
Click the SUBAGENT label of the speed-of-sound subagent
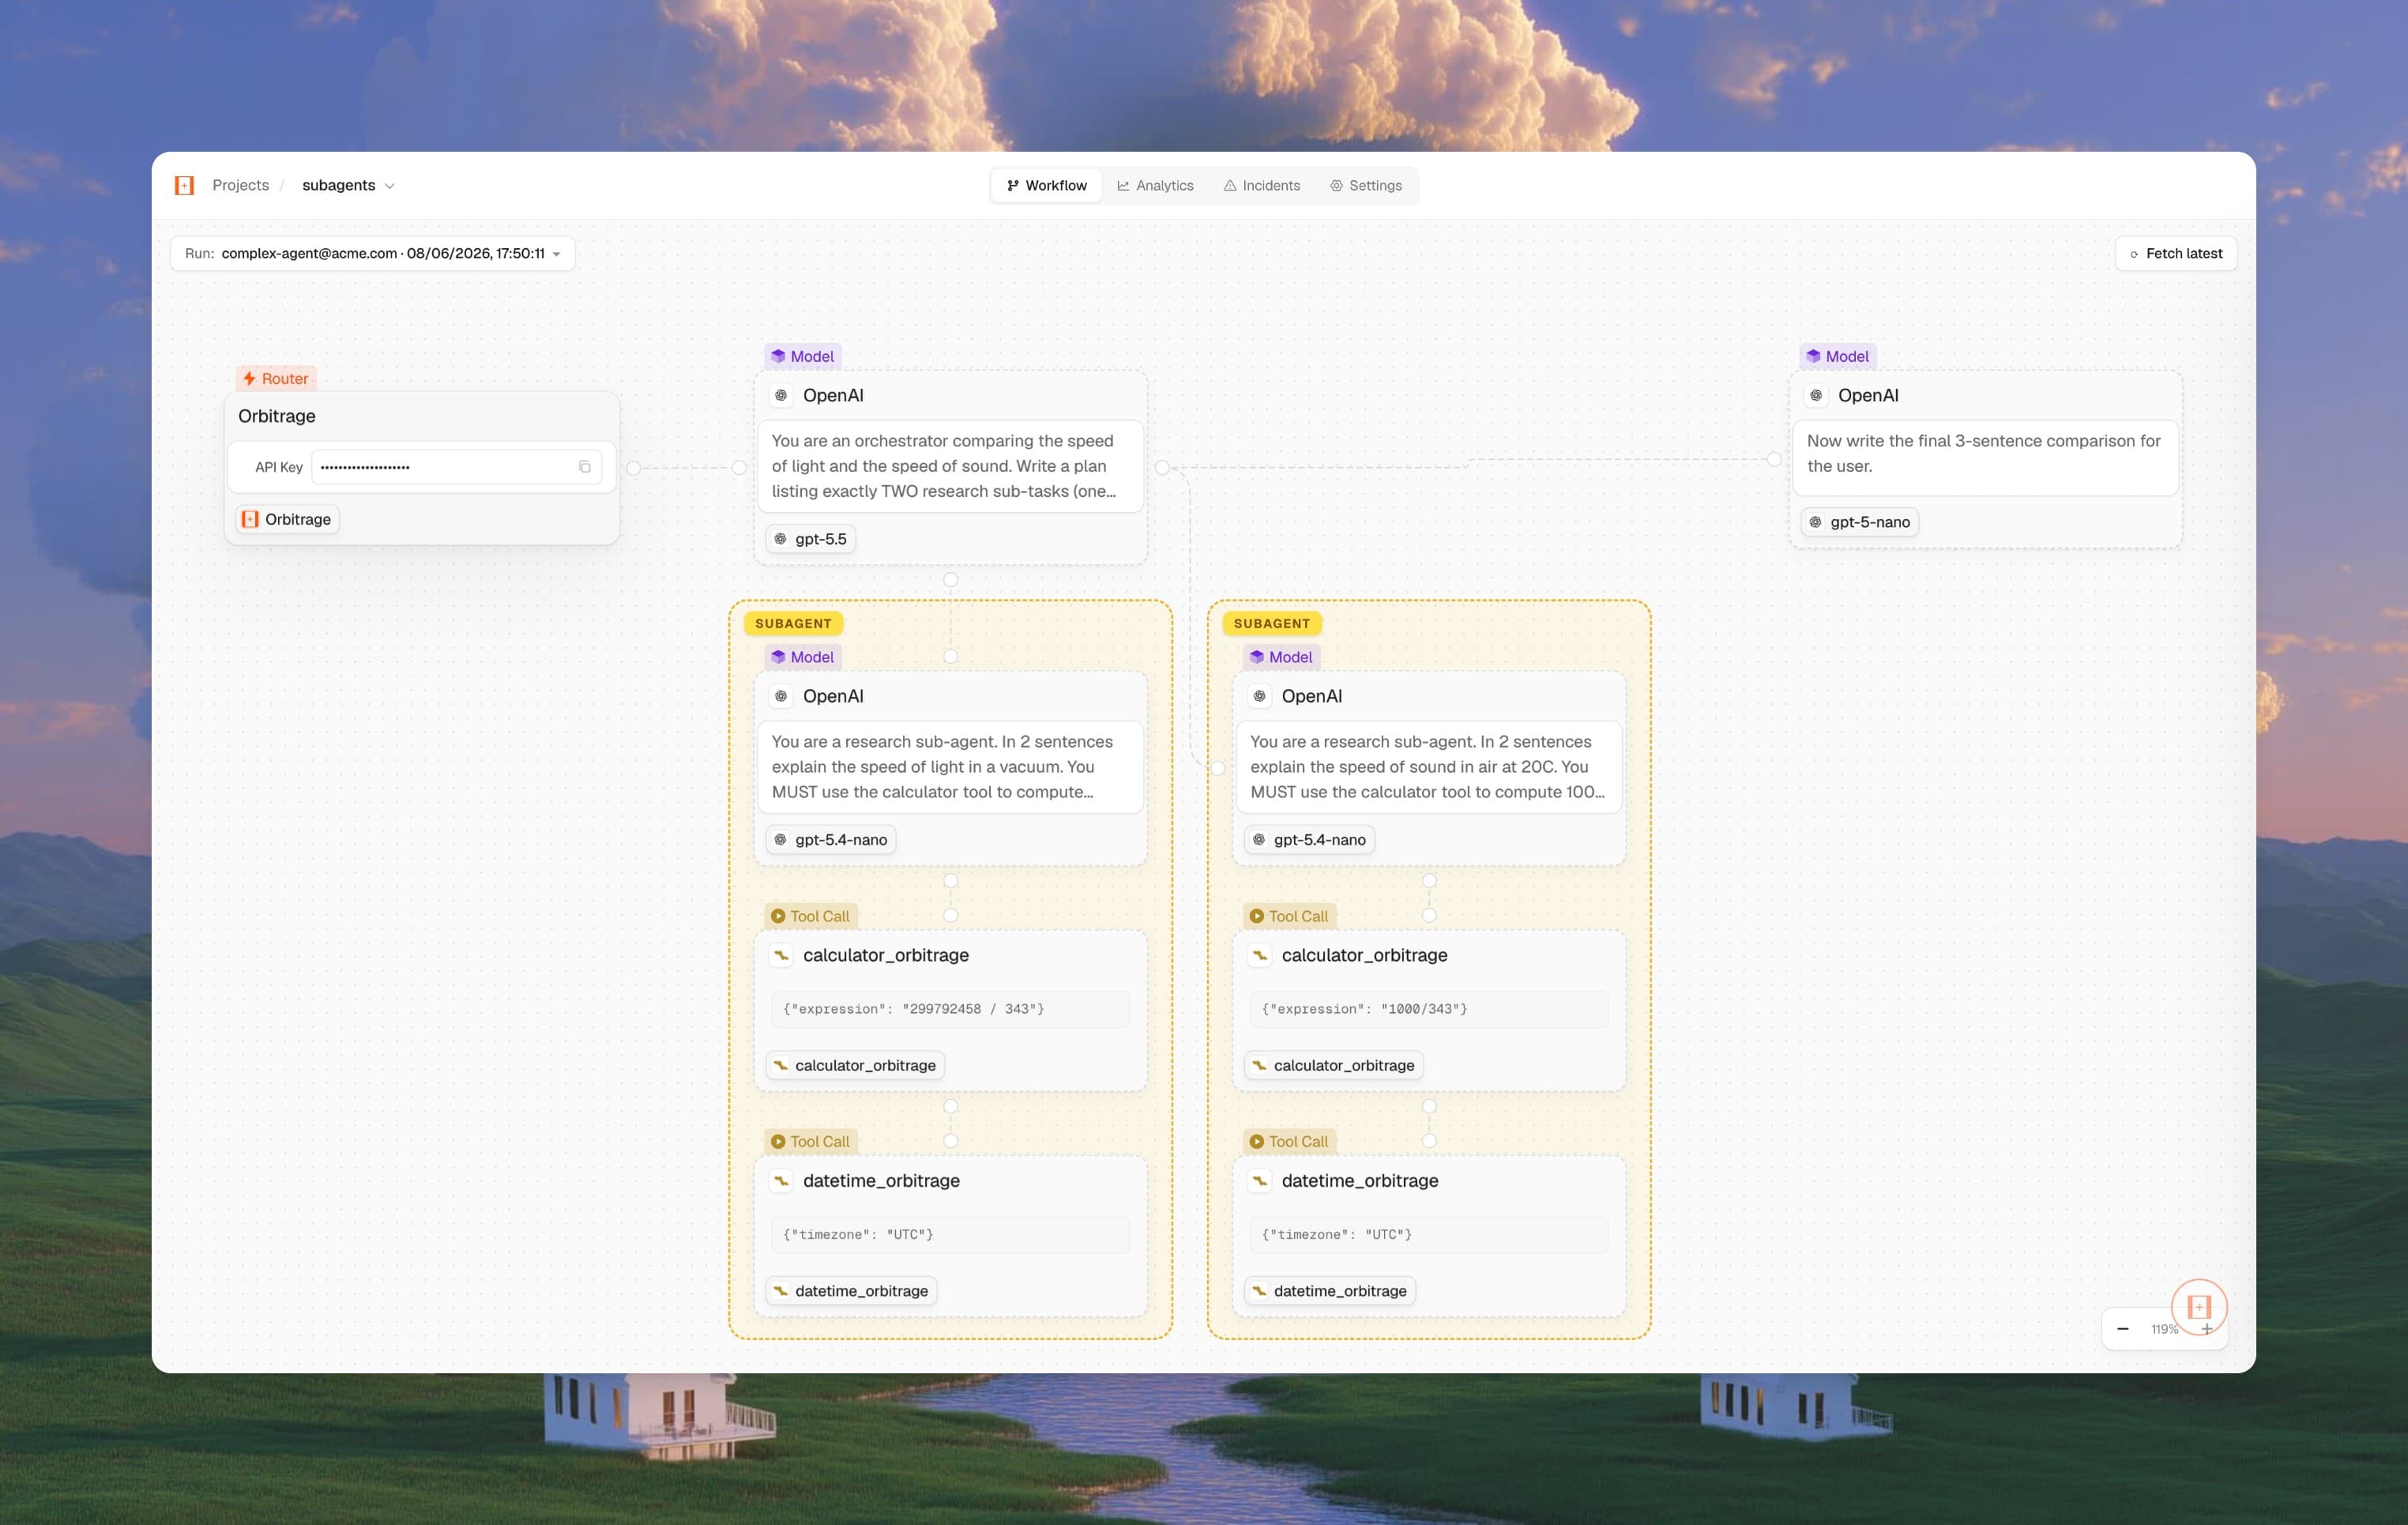1272,623
